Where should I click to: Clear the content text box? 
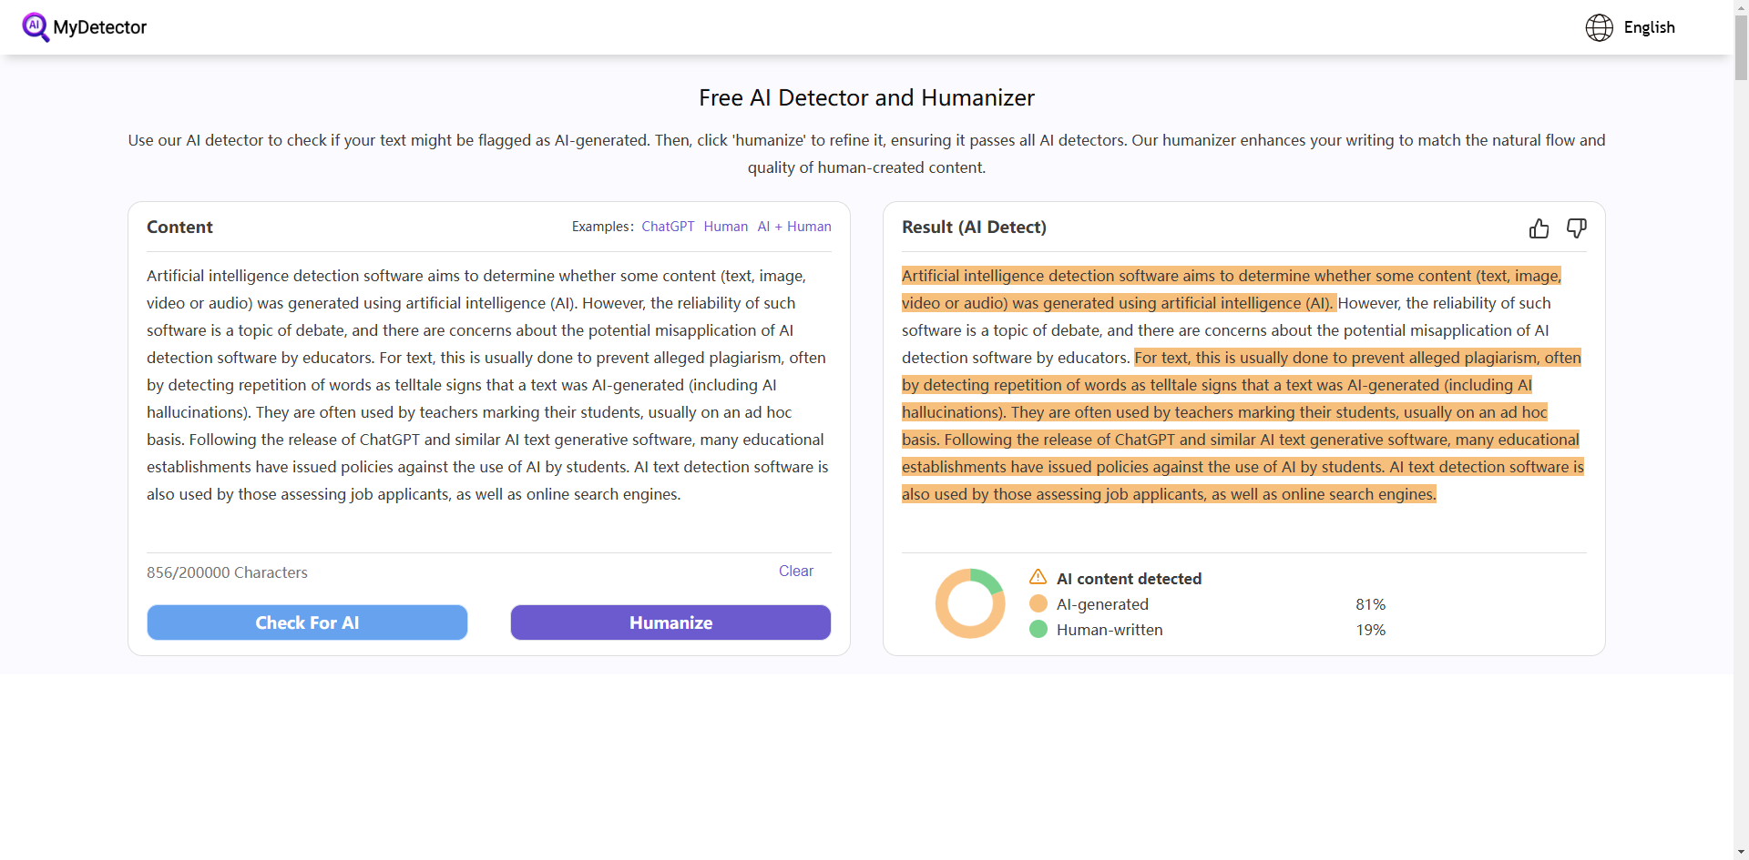point(795,571)
